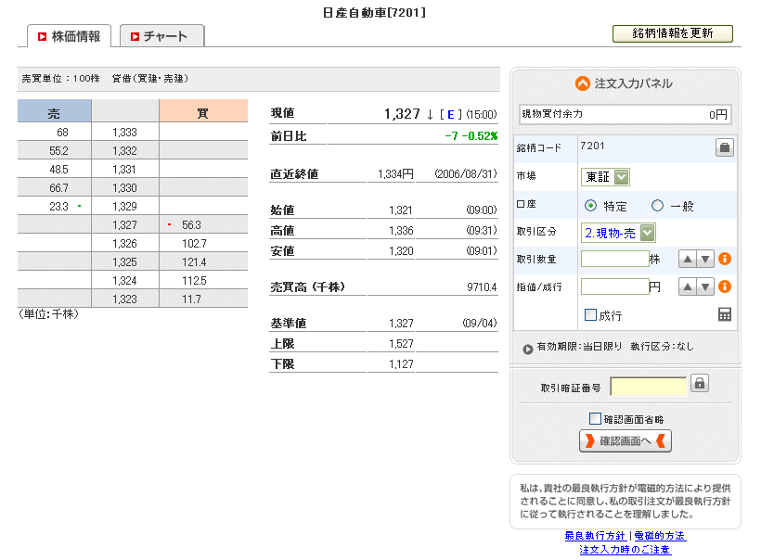Click the buy quantity 121.4
This screenshot has height=560, width=761.
click(194, 261)
